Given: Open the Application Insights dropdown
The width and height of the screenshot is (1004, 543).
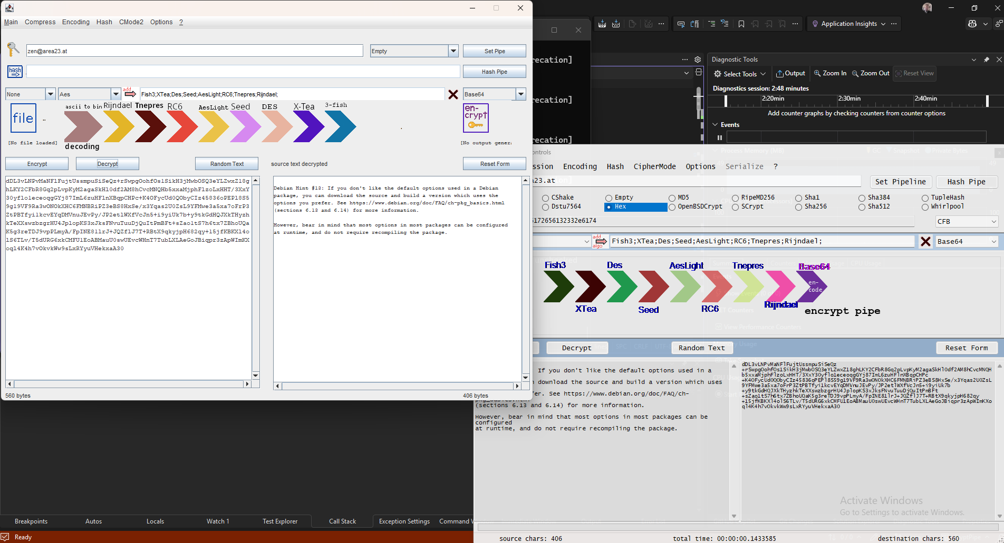Looking at the screenshot, I should pos(848,24).
